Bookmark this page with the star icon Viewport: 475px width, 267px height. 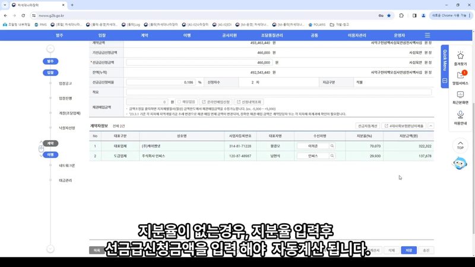click(389, 15)
